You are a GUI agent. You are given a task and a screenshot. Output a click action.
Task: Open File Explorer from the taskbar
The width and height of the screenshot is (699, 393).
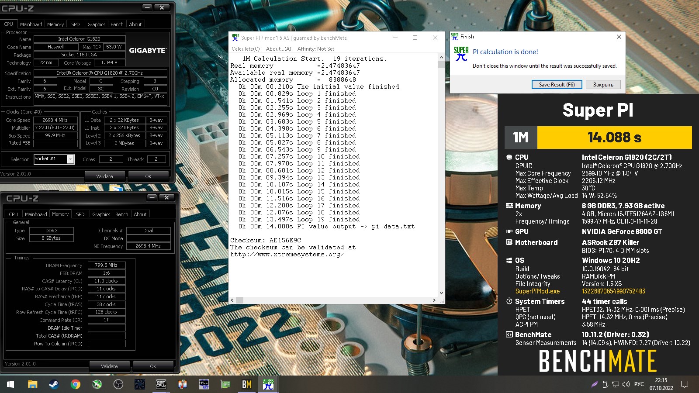32,384
